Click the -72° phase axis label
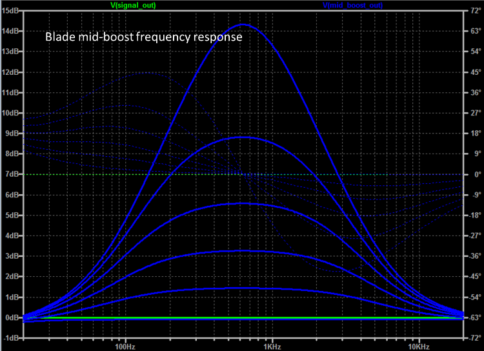 click(x=473, y=337)
